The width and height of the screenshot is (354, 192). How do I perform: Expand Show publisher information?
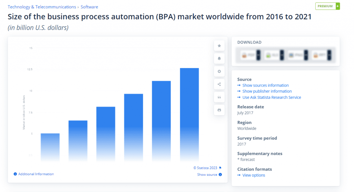pos(267,91)
